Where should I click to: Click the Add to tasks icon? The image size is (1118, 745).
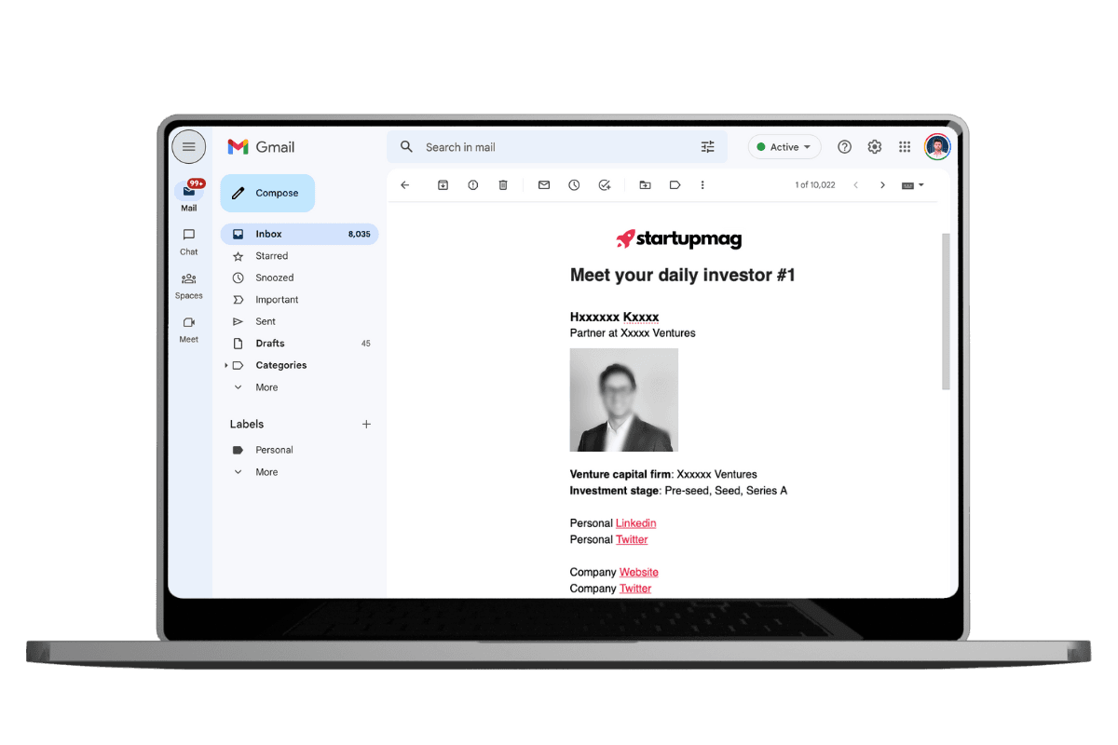pos(605,185)
